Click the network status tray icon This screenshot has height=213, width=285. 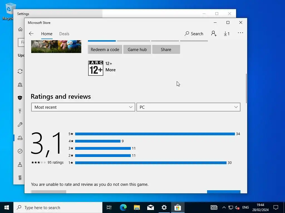click(231, 207)
